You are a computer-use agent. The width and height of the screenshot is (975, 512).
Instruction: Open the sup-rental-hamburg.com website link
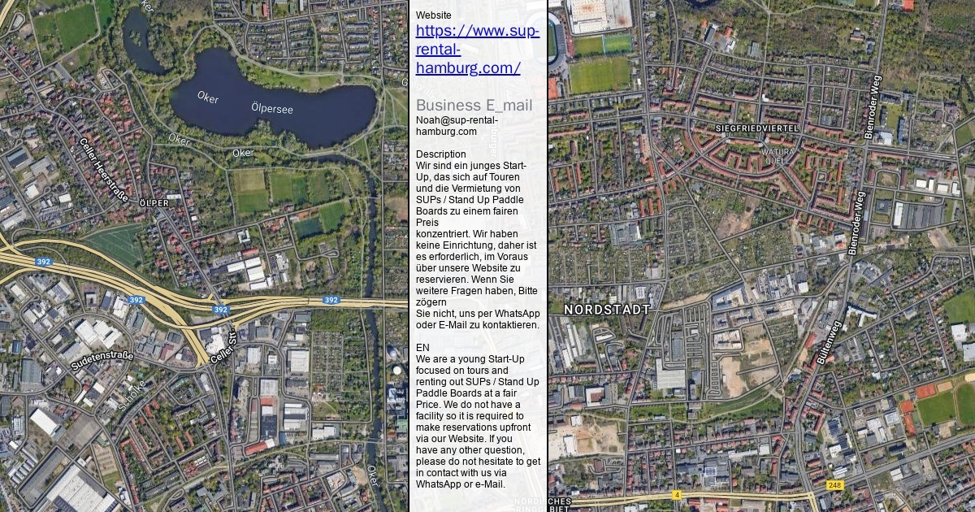click(478, 50)
